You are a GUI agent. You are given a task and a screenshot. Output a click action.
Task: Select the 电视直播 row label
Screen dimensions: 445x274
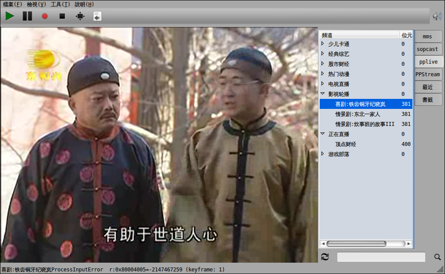point(338,84)
